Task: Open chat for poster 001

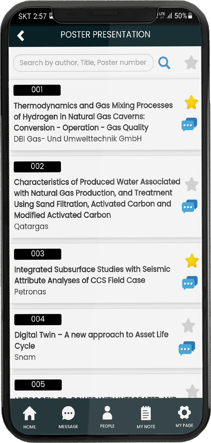Action: pos(189,124)
